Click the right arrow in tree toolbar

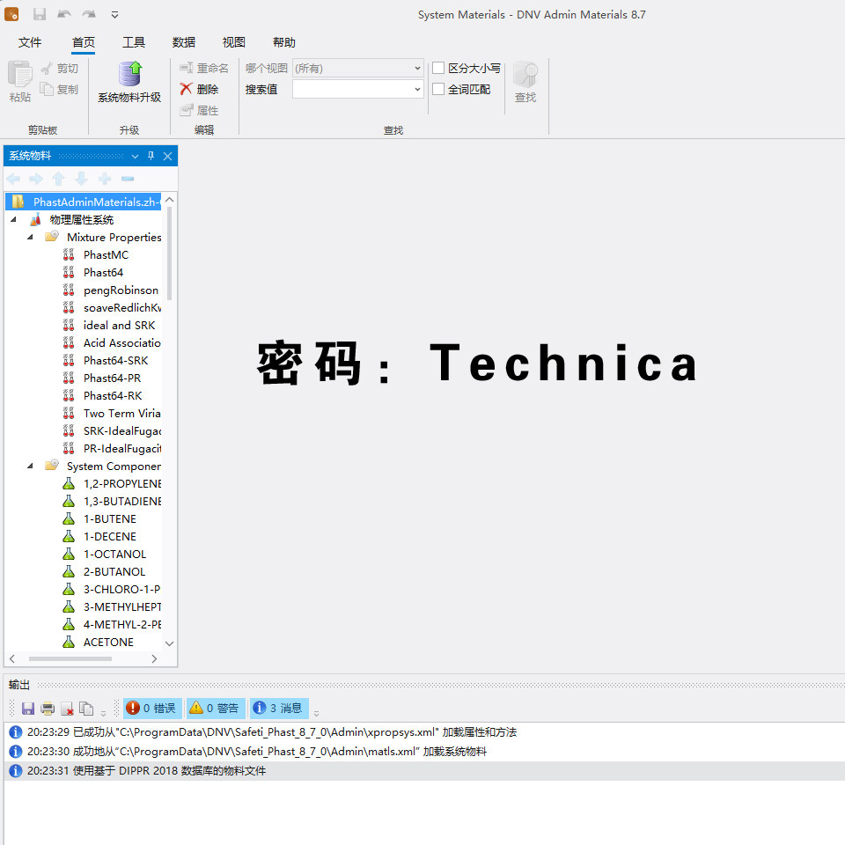click(x=36, y=179)
